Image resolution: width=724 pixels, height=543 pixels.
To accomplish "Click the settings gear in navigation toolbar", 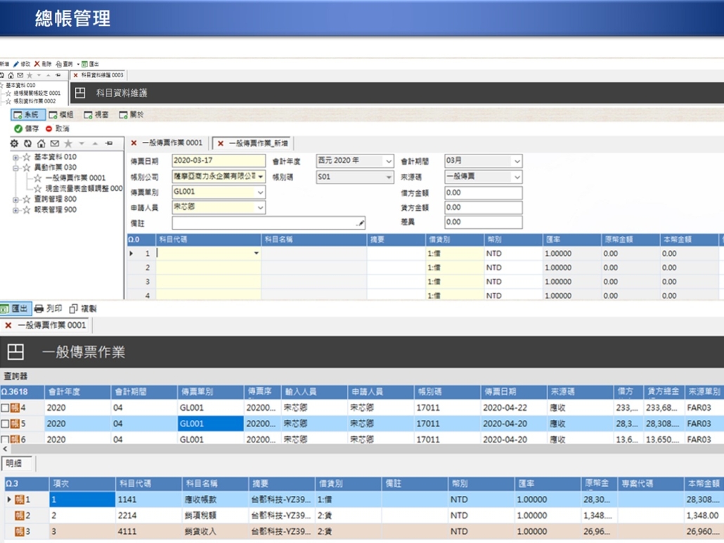I will pyautogui.click(x=14, y=143).
